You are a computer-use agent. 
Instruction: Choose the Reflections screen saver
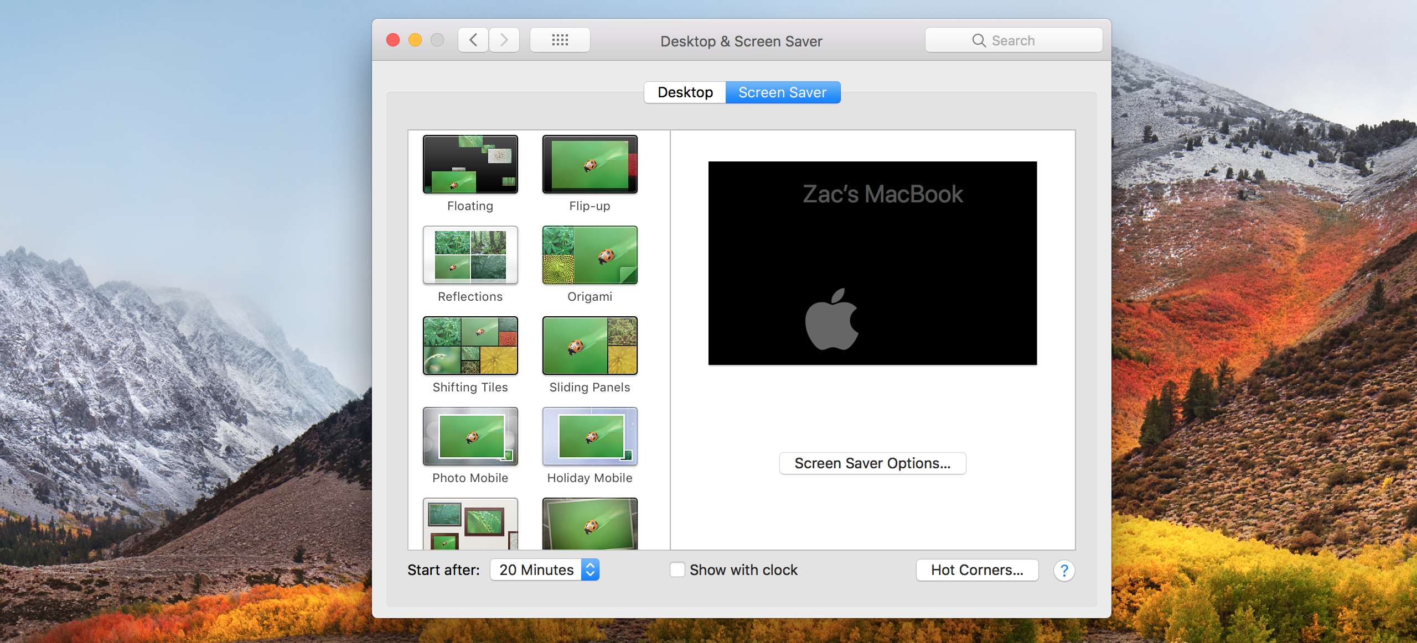tap(470, 255)
